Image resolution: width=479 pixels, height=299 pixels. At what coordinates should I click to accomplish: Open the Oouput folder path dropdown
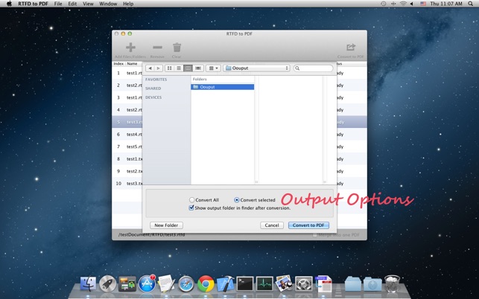click(256, 68)
